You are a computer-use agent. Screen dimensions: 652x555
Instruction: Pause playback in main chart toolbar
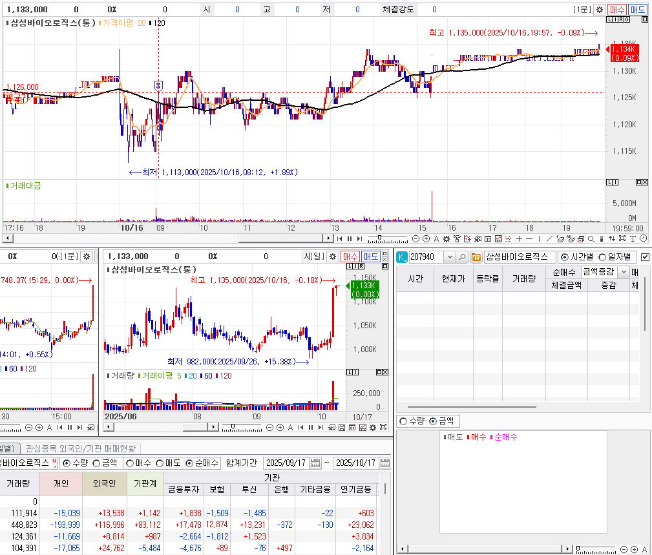click(x=350, y=238)
